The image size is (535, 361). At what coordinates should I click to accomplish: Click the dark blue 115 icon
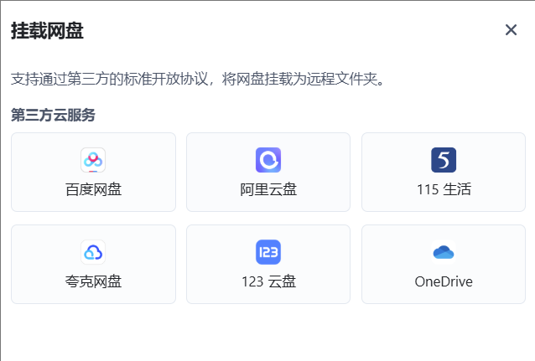(x=443, y=159)
